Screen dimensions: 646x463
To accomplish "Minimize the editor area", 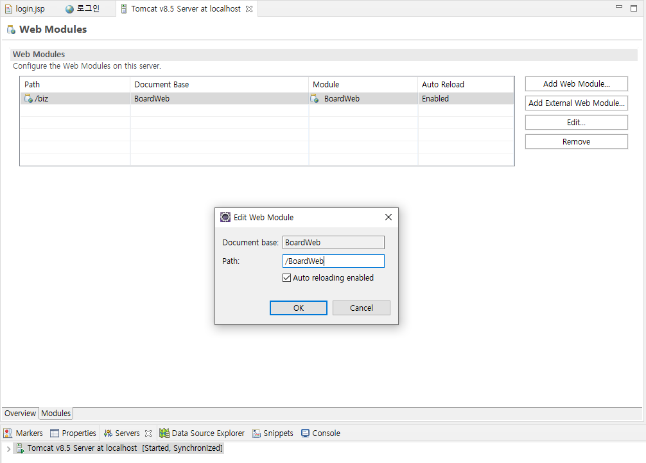I will pos(619,7).
